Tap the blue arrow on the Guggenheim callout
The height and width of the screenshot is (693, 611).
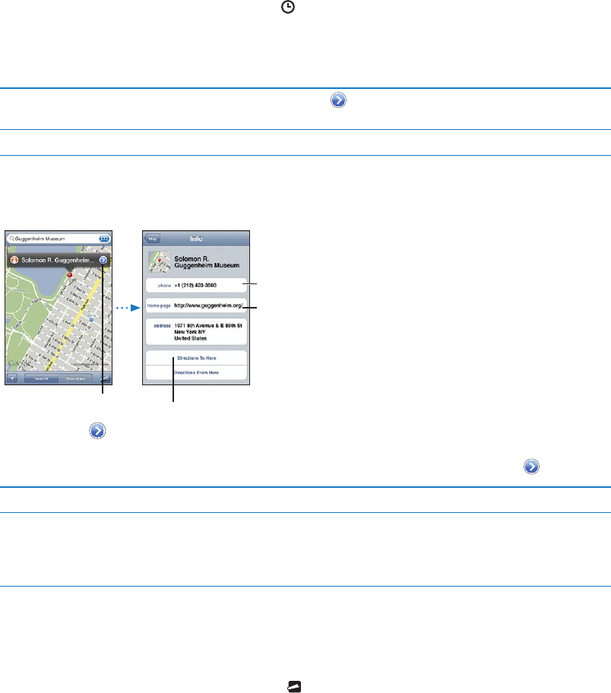(103, 261)
